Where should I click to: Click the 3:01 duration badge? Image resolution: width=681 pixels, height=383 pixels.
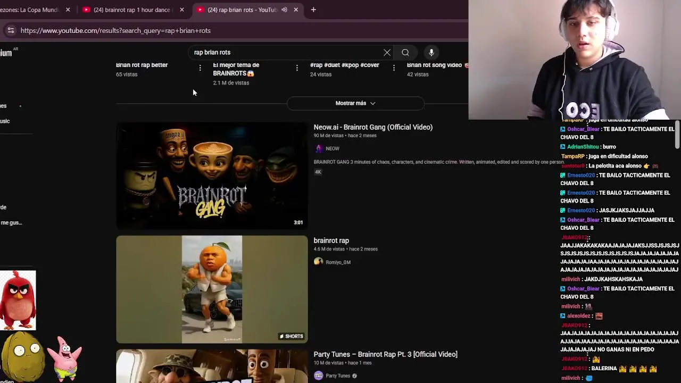[298, 222]
